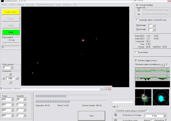Image resolution: width=171 pixels, height=121 pixels.
Task: Select the Désactivé radio for Exposition auto
Action: click(166, 120)
